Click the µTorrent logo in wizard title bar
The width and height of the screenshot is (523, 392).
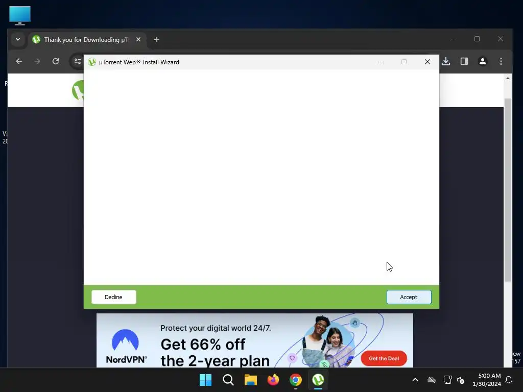pyautogui.click(x=92, y=62)
